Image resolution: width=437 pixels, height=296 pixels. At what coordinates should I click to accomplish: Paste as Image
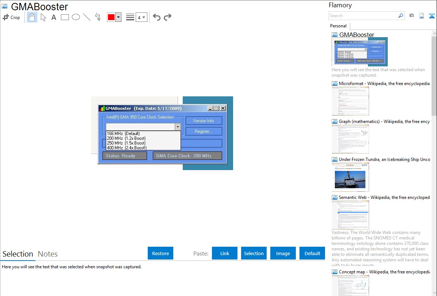[283, 253]
